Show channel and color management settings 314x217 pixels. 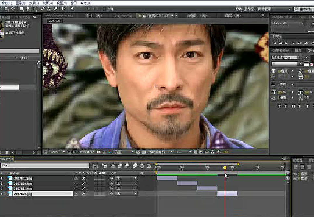[x=110, y=152]
